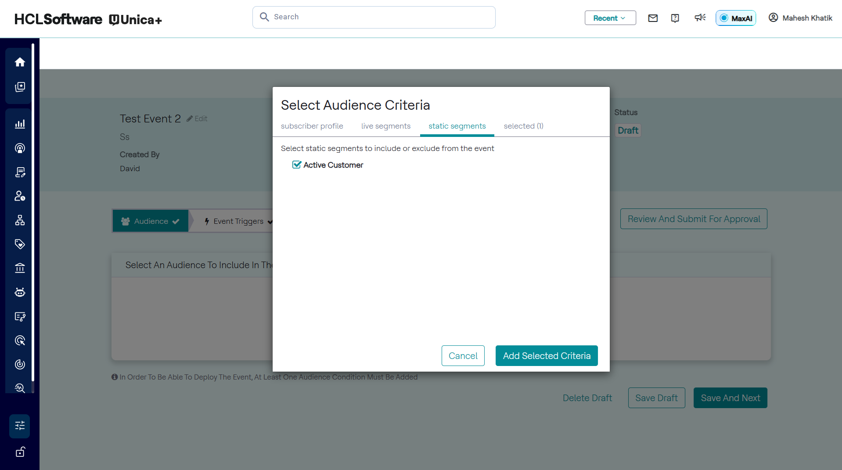Open the megaphone announcements icon

[x=700, y=18]
